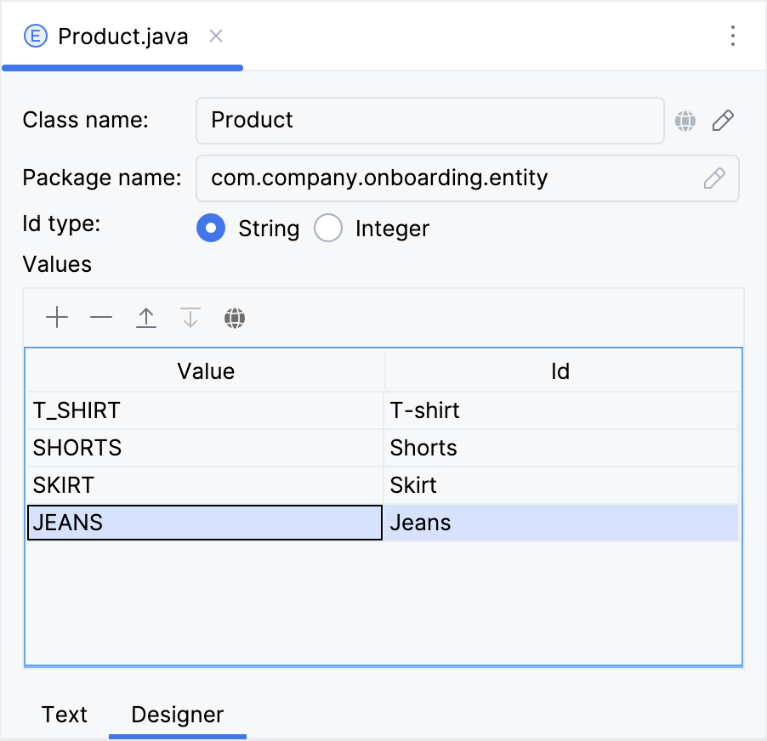
Task: Select the String Id type
Action: [x=211, y=228]
